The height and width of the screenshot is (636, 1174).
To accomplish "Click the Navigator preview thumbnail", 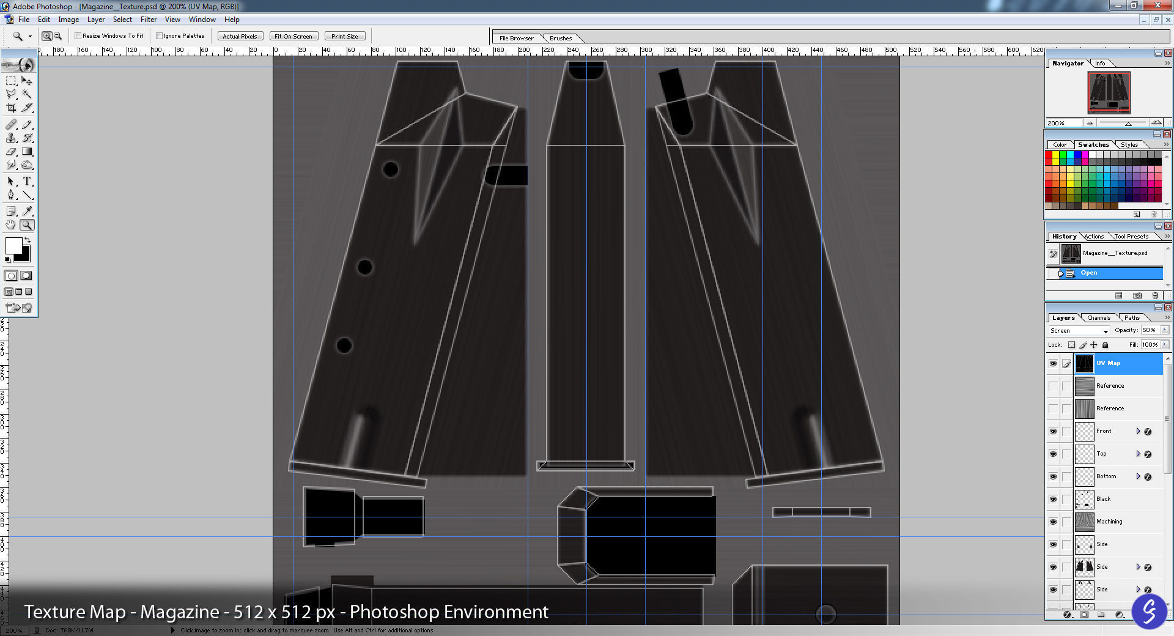I will 1109,92.
